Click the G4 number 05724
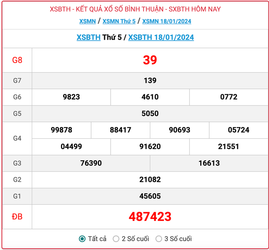This screenshot has width=269, height=250. pyautogui.click(x=238, y=130)
